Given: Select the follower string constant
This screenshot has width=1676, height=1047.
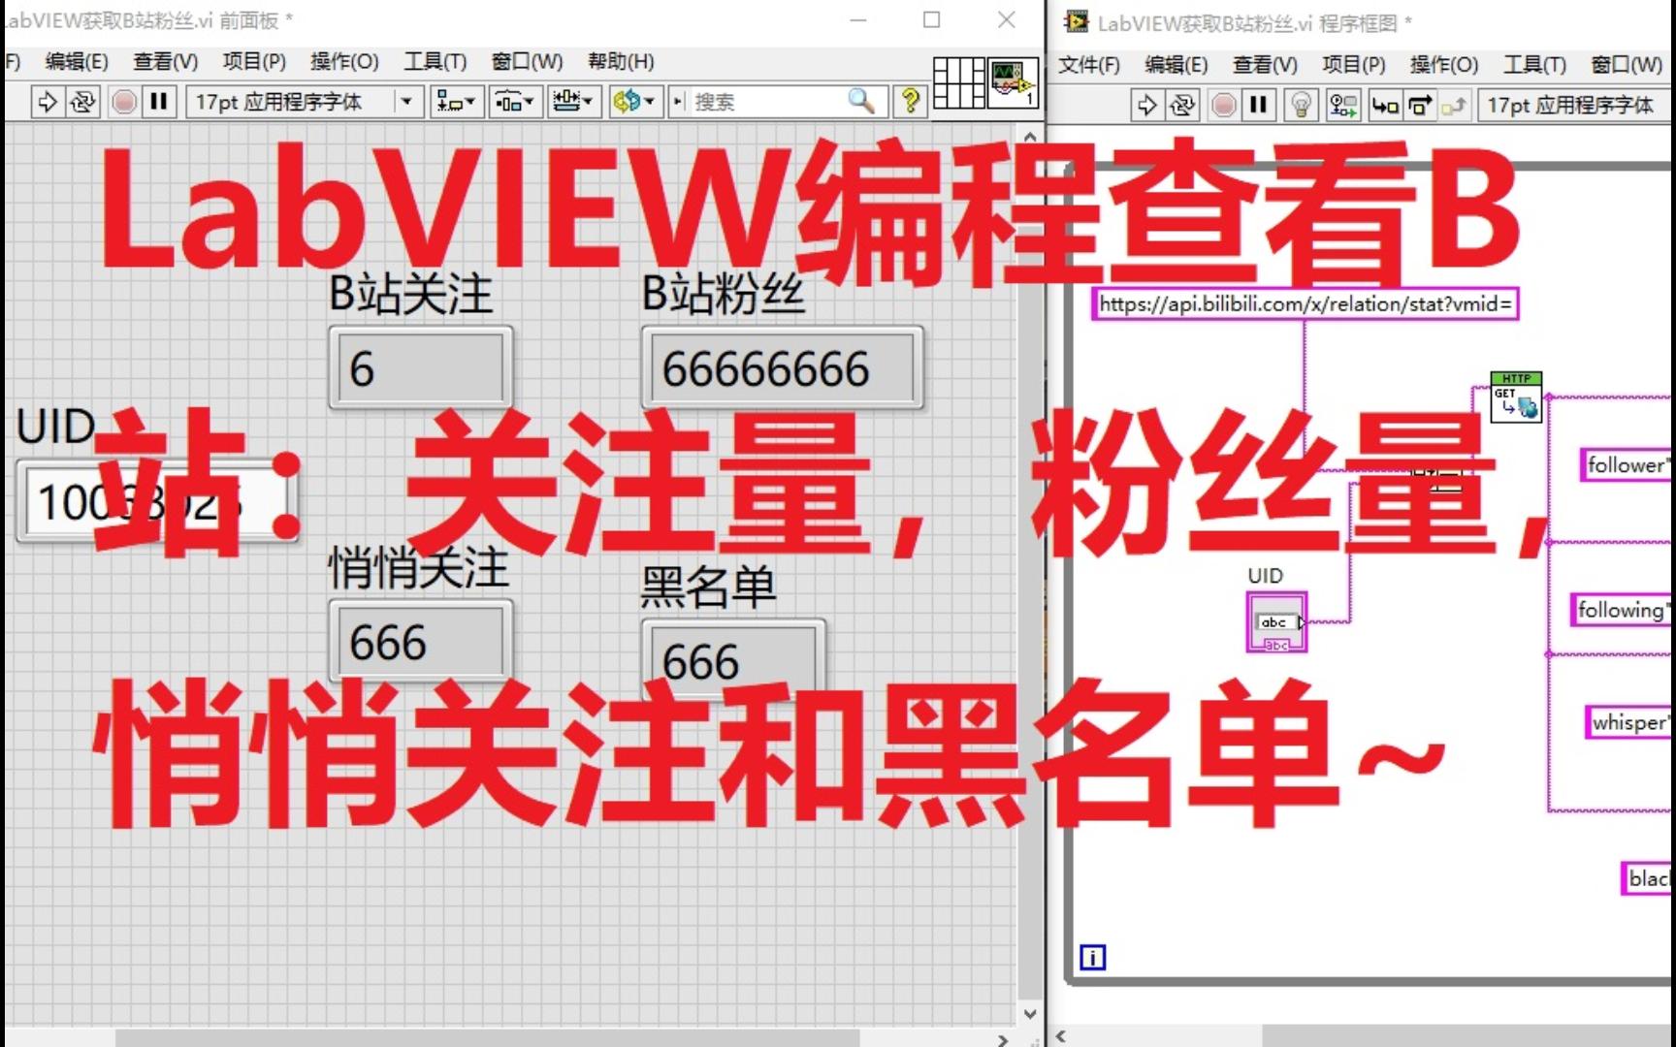Looking at the screenshot, I should pos(1627,465).
